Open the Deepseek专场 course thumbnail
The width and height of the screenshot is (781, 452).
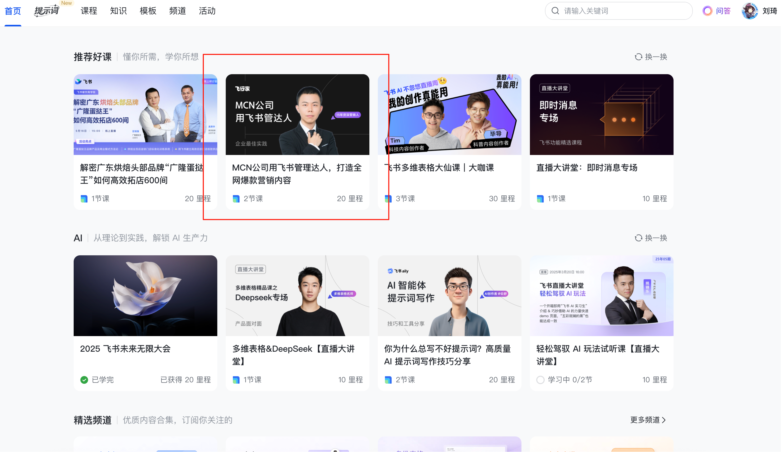(298, 296)
